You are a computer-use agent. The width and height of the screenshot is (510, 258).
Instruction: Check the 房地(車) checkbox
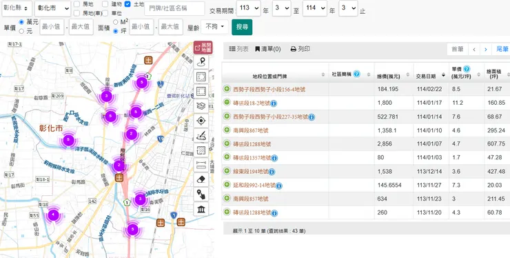(76, 13)
